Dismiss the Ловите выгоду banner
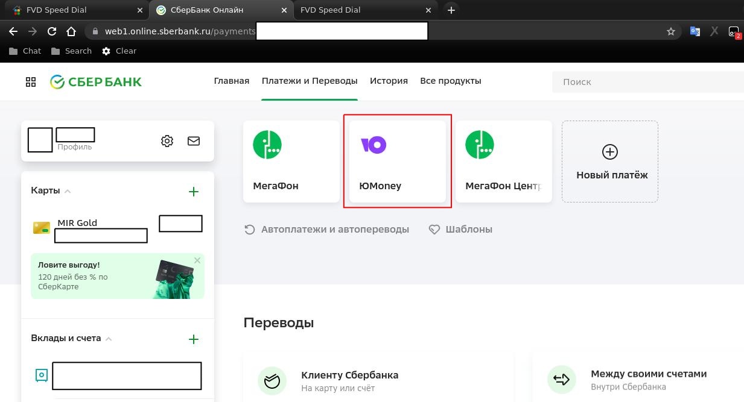Viewport: 744px width, 402px height. pyautogui.click(x=197, y=260)
